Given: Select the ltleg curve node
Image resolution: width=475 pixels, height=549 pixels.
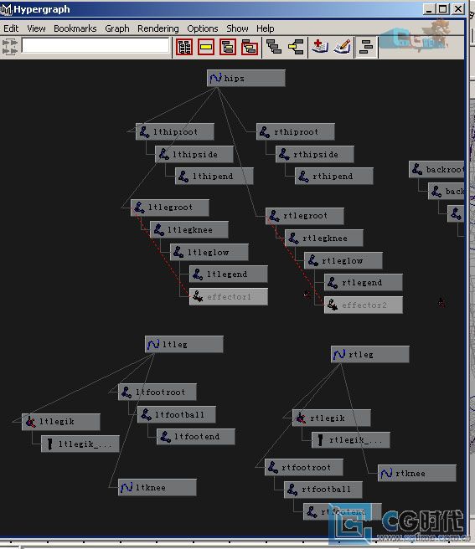Looking at the screenshot, I should click(x=184, y=344).
